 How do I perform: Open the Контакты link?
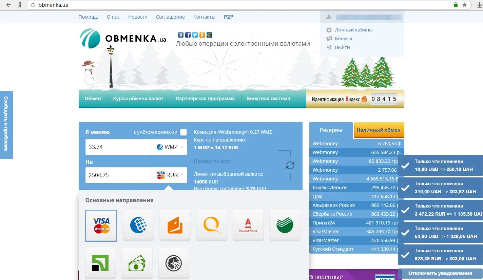(204, 17)
